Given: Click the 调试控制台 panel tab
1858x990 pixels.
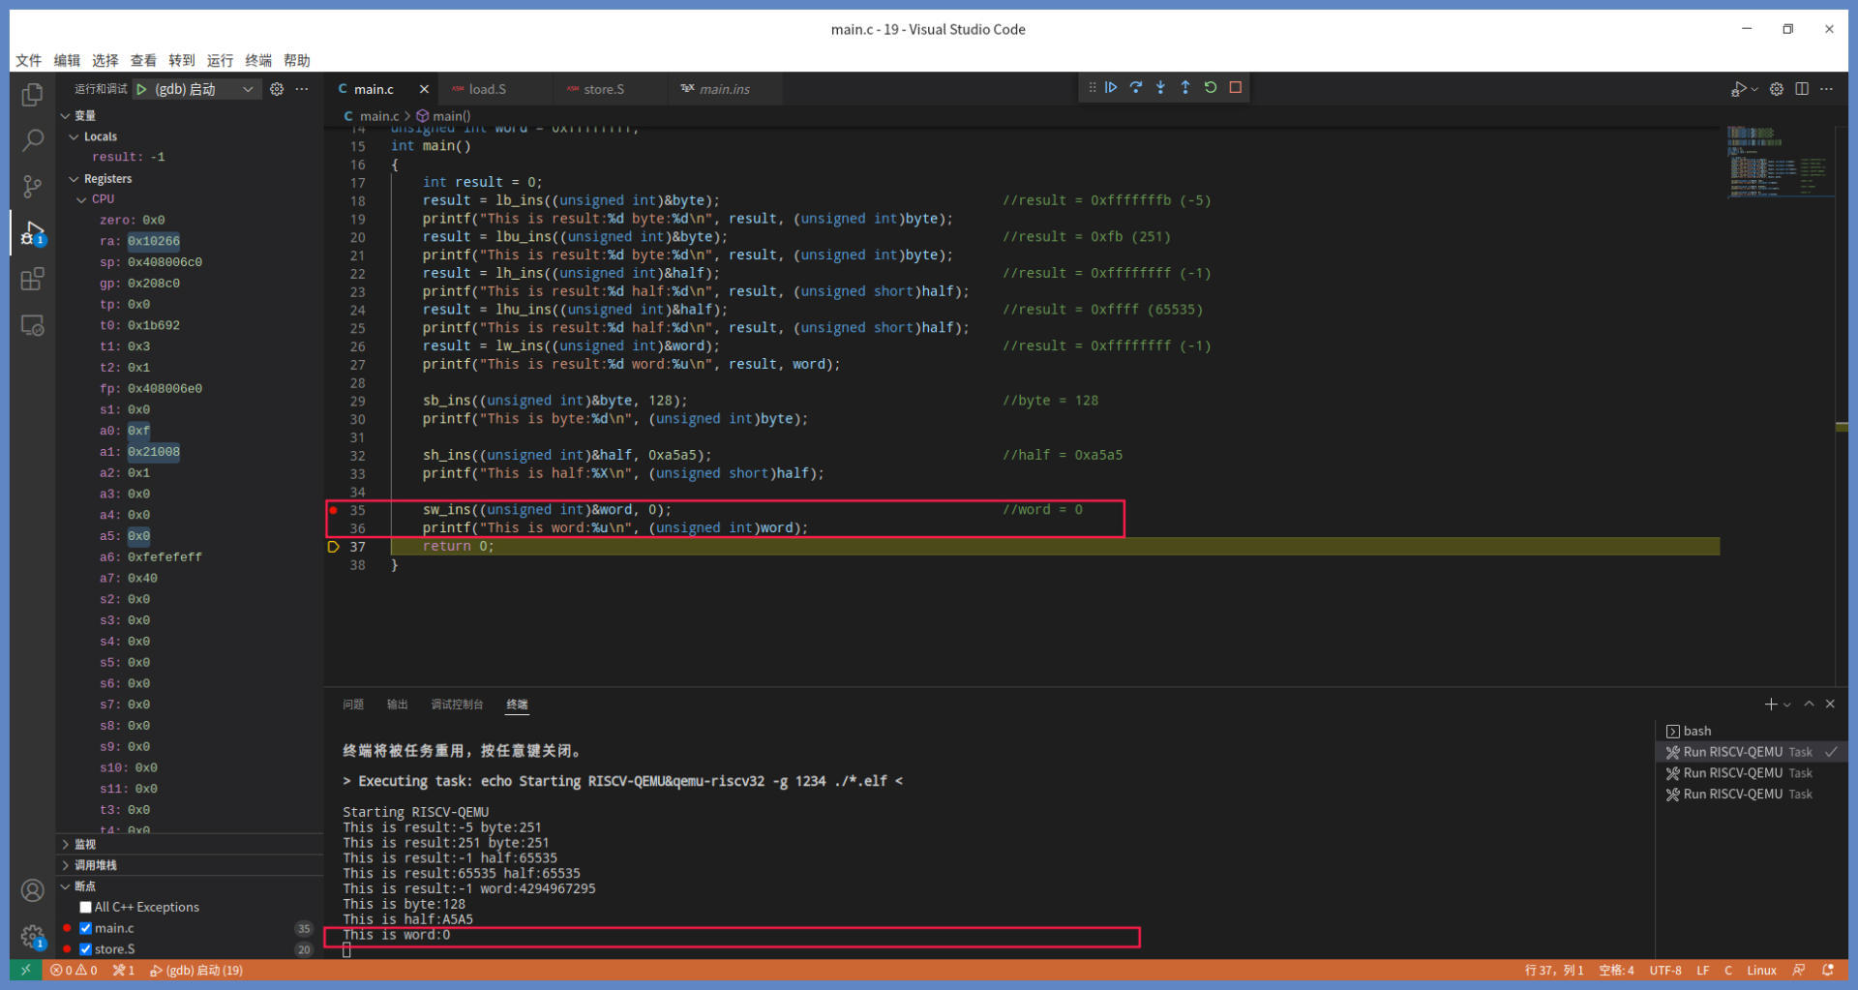Looking at the screenshot, I should (x=457, y=705).
